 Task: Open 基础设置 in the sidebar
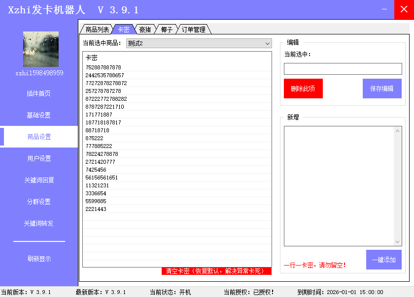(x=39, y=115)
